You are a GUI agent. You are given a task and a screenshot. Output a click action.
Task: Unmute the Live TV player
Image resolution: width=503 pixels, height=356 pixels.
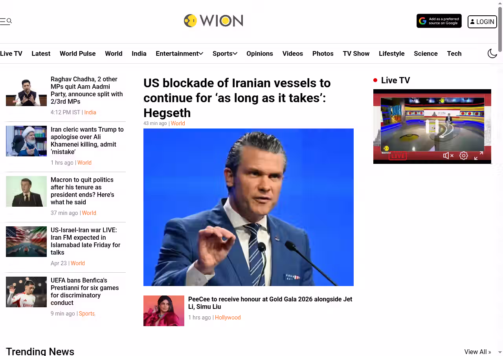tap(448, 156)
